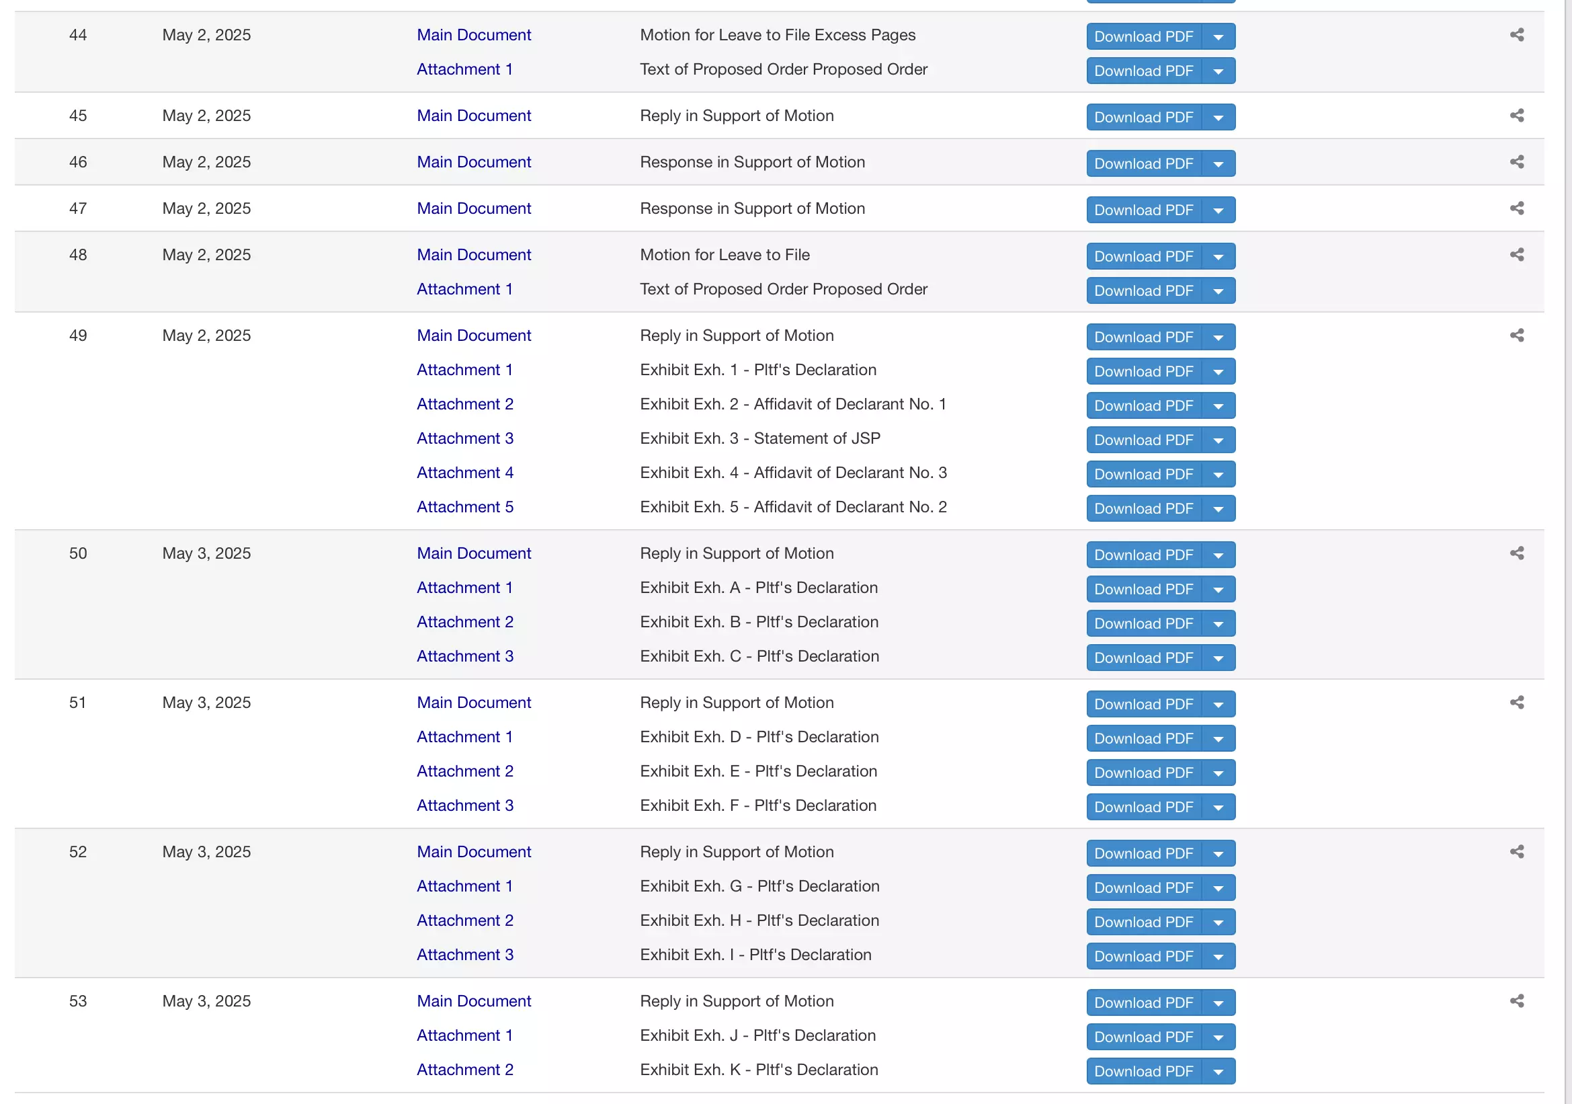Share docket entry 51

pyautogui.click(x=1516, y=703)
